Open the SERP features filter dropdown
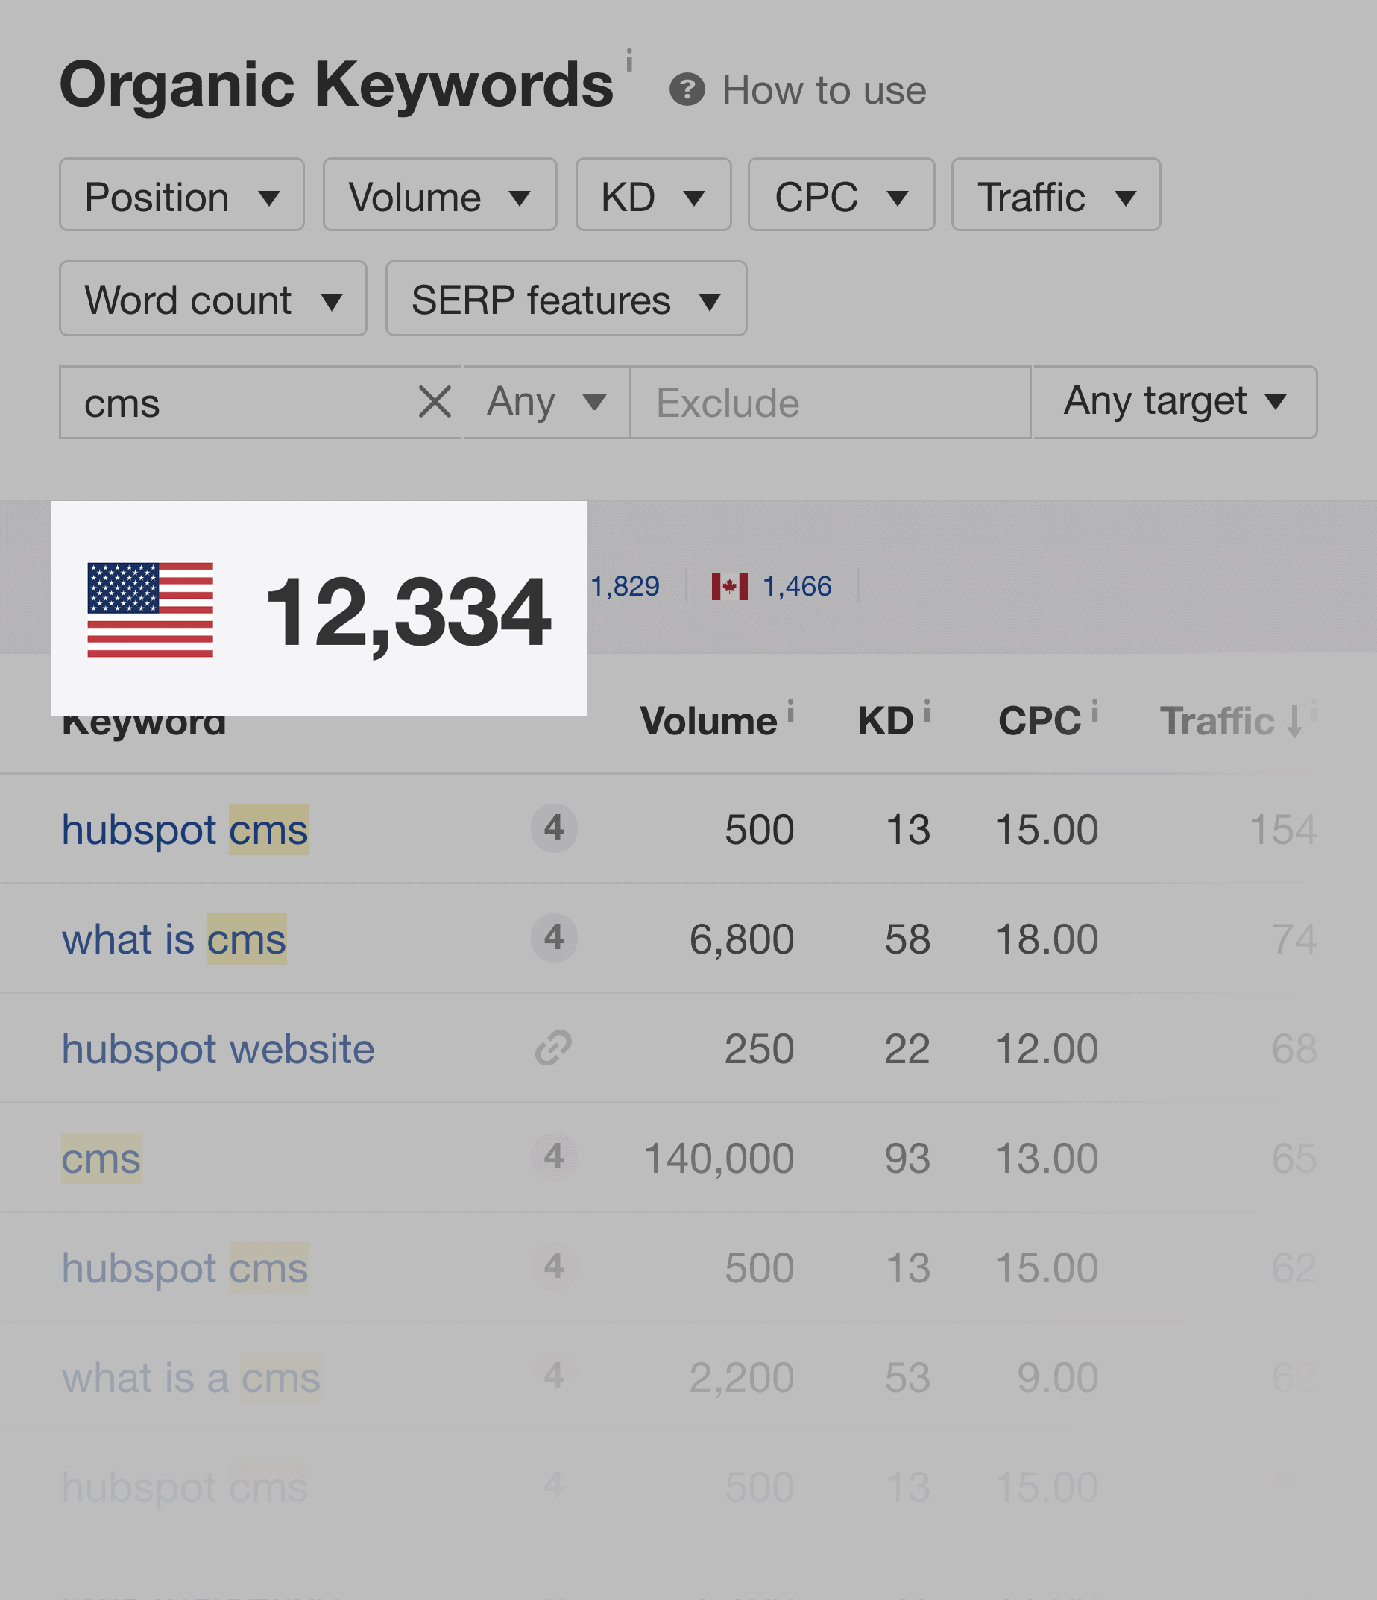1377x1600 pixels. coord(566,298)
